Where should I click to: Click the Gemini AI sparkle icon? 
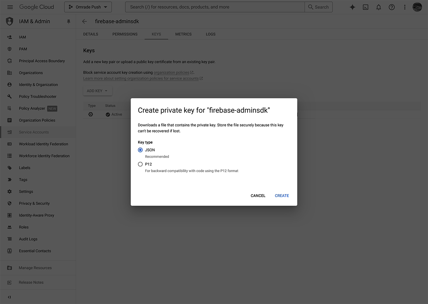(353, 7)
